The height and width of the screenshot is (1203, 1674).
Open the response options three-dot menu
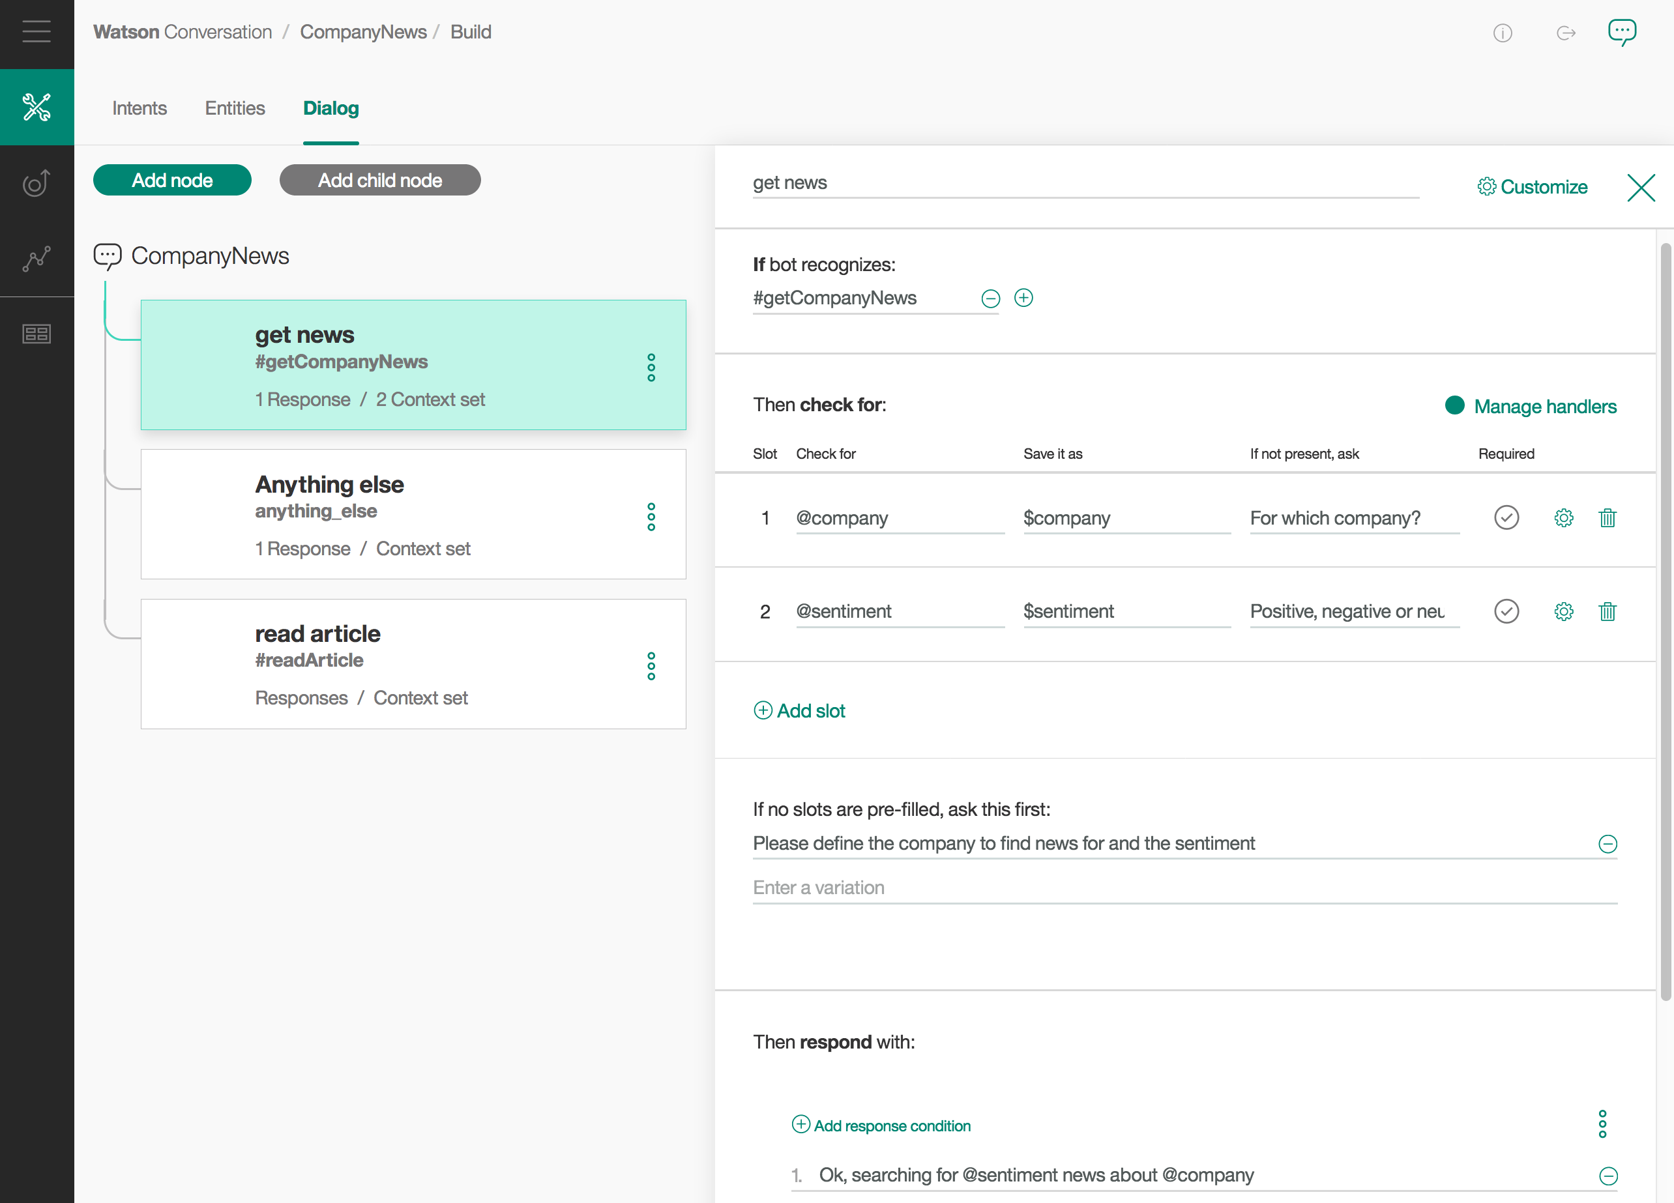(x=1602, y=1124)
